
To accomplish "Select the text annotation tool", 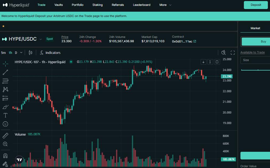I will click(5, 115).
